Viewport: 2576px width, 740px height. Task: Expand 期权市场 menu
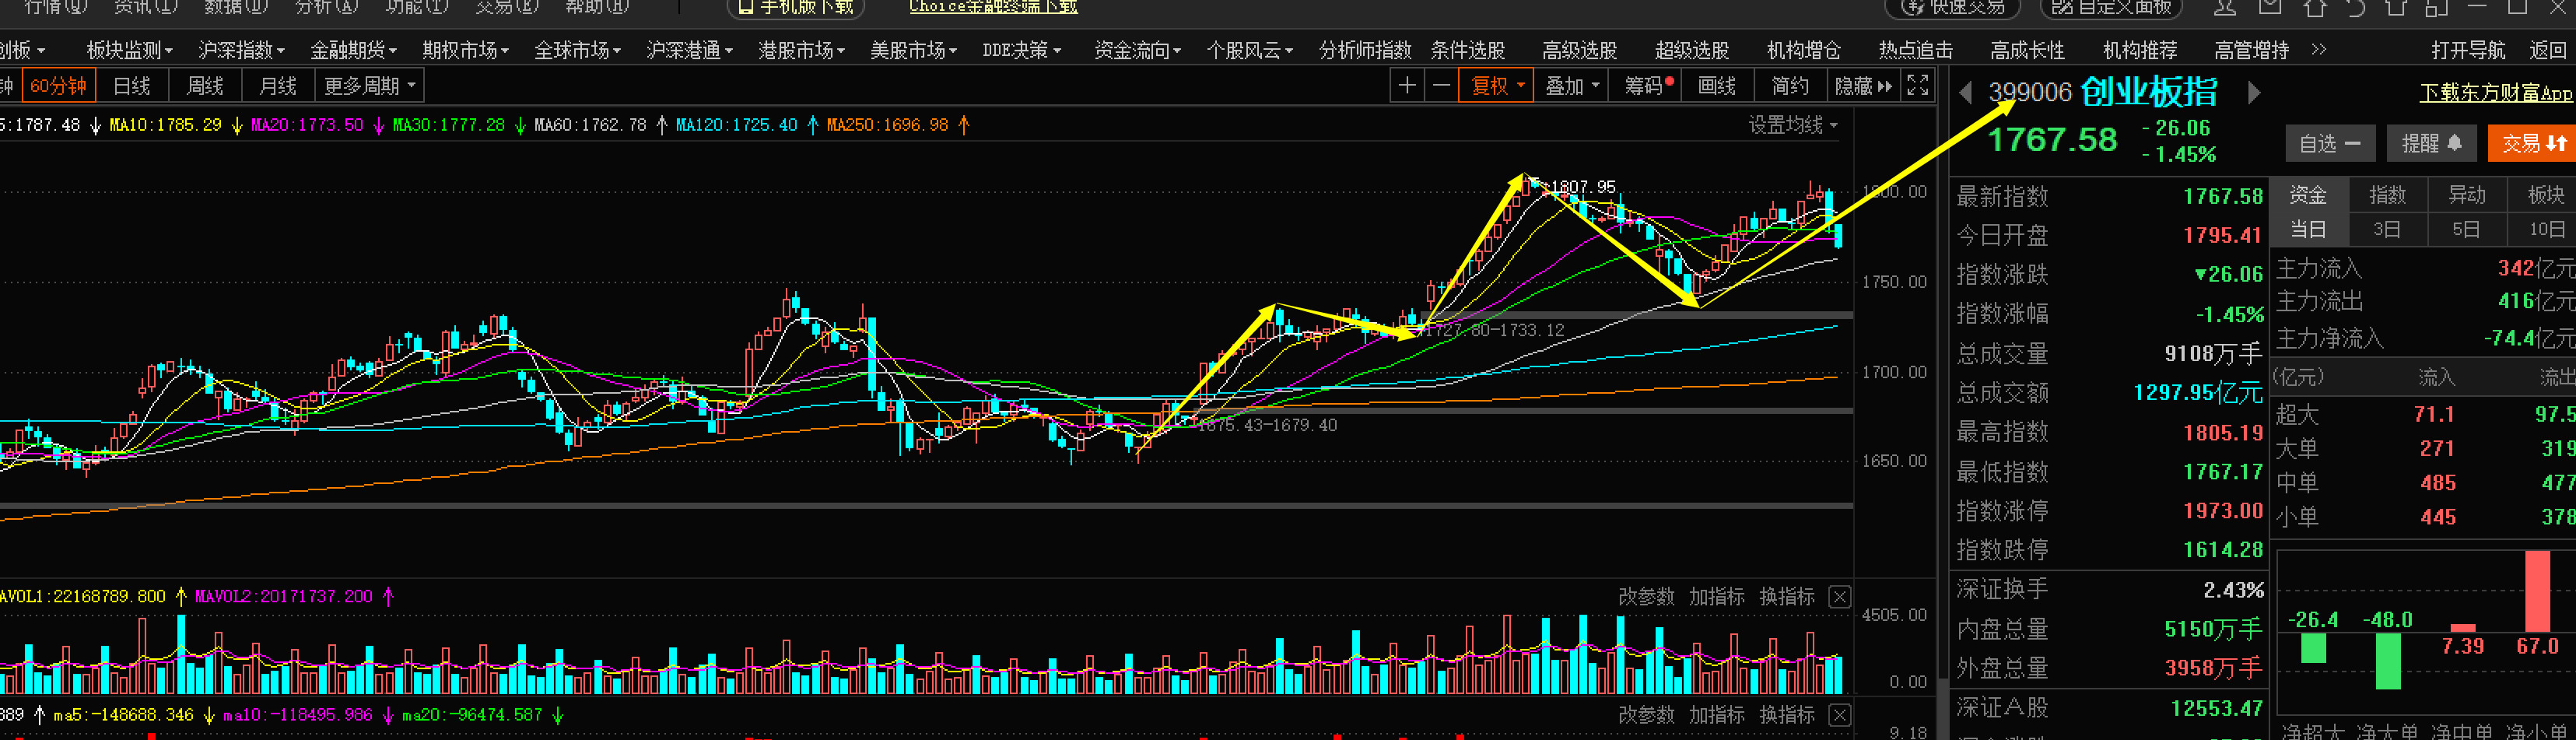click(465, 50)
